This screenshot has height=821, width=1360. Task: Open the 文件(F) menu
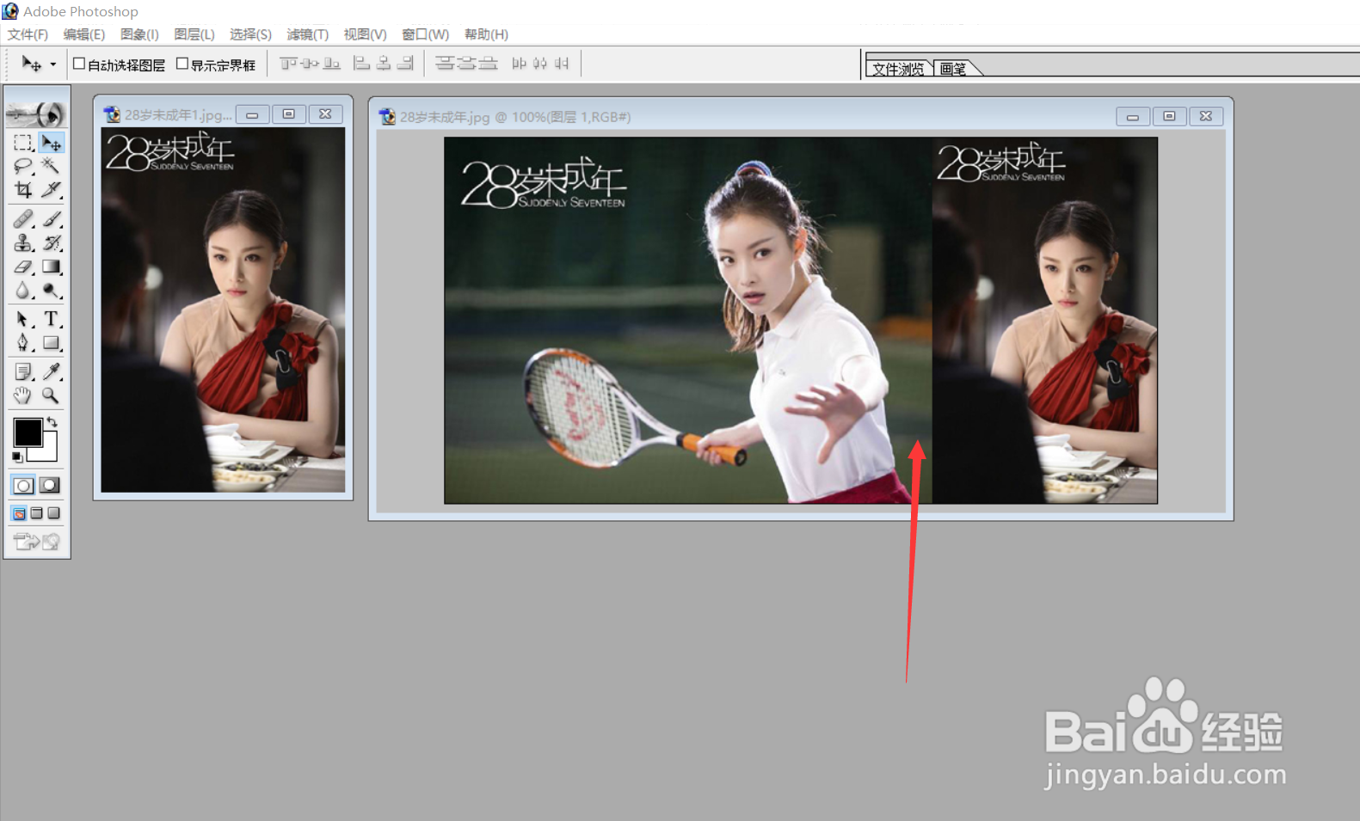pyautogui.click(x=28, y=34)
